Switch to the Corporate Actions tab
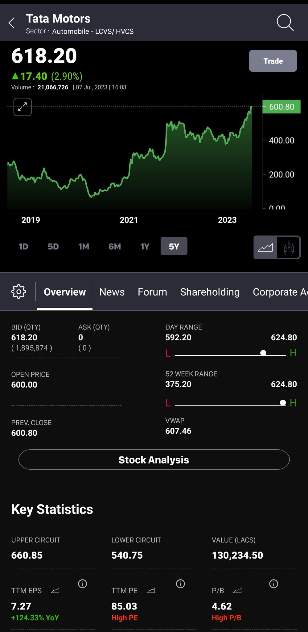308x632 pixels. coord(280,292)
